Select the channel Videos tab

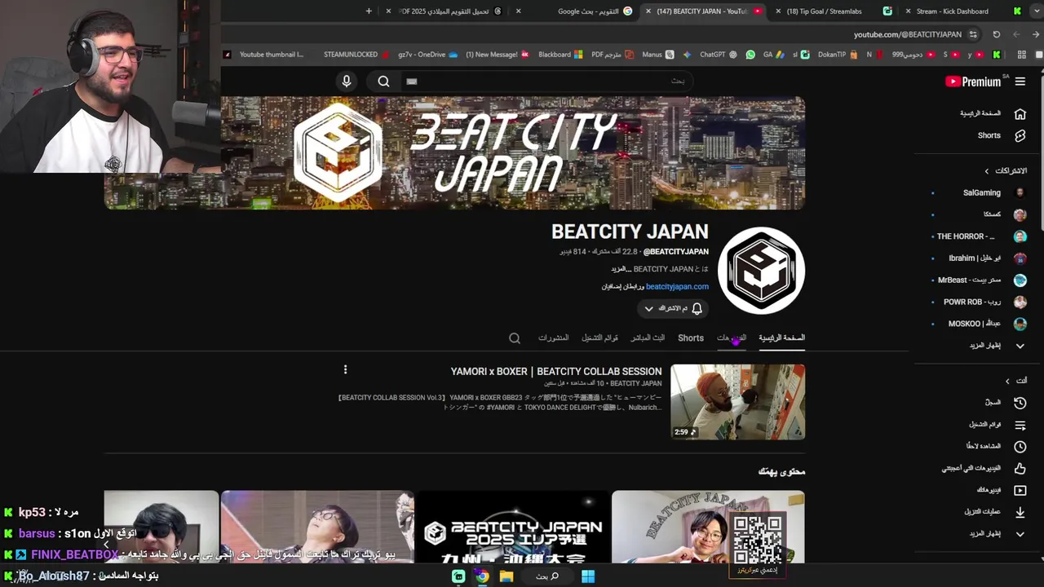(731, 338)
